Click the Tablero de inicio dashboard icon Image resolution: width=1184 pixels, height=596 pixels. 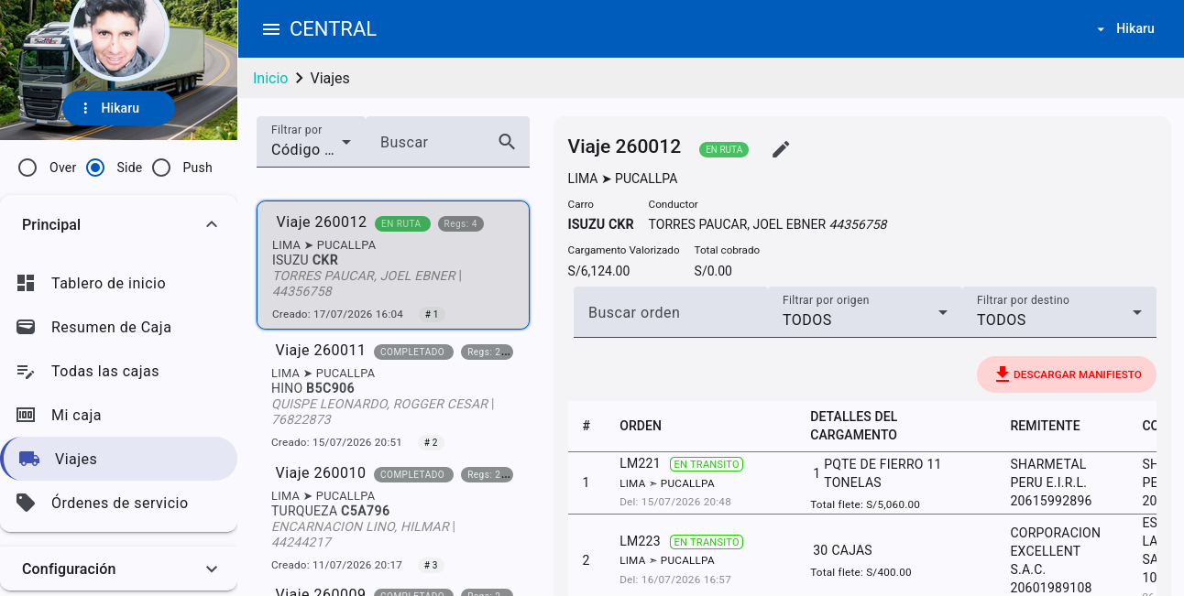coord(26,283)
